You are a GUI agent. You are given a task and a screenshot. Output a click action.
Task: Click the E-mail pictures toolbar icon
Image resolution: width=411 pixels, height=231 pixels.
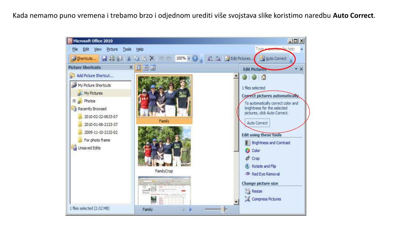click(120, 59)
